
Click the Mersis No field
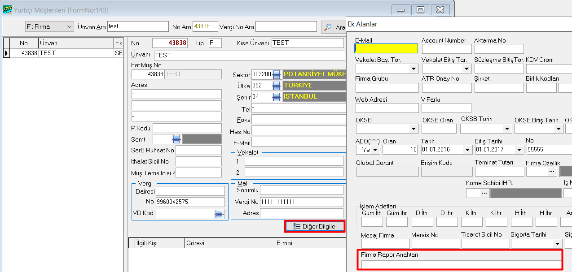tap(436, 244)
